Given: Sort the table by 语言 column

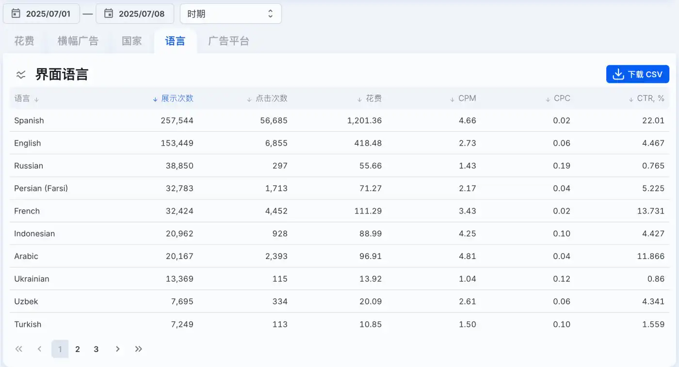Looking at the screenshot, I should pyautogui.click(x=27, y=99).
